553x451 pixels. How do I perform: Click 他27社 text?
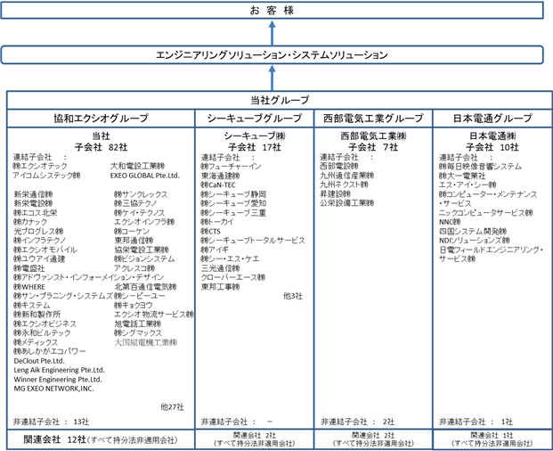(172, 407)
